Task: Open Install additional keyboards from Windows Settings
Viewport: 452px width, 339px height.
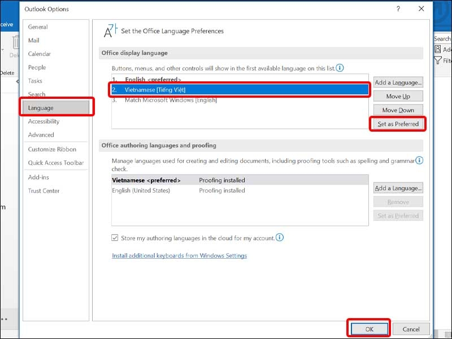Action: (x=179, y=256)
